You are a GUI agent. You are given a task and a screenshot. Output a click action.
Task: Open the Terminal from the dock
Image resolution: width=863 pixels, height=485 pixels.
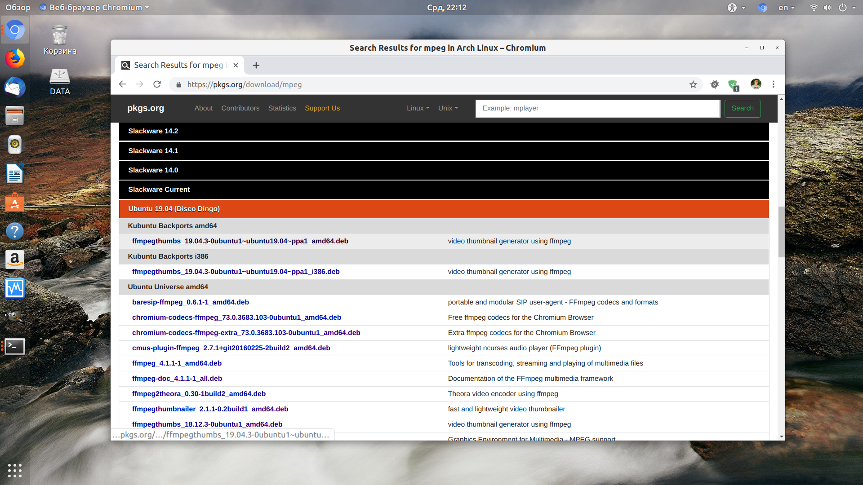[15, 346]
